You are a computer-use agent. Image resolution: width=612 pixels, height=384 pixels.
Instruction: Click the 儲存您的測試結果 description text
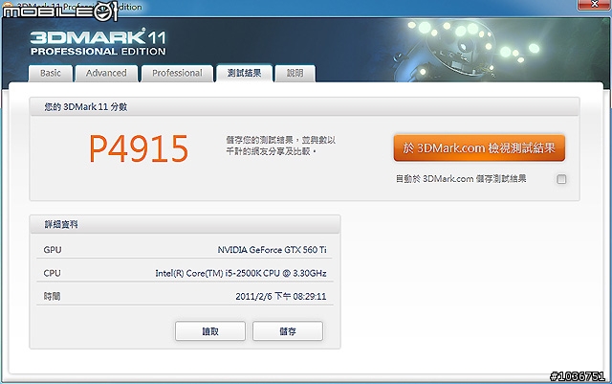280,146
